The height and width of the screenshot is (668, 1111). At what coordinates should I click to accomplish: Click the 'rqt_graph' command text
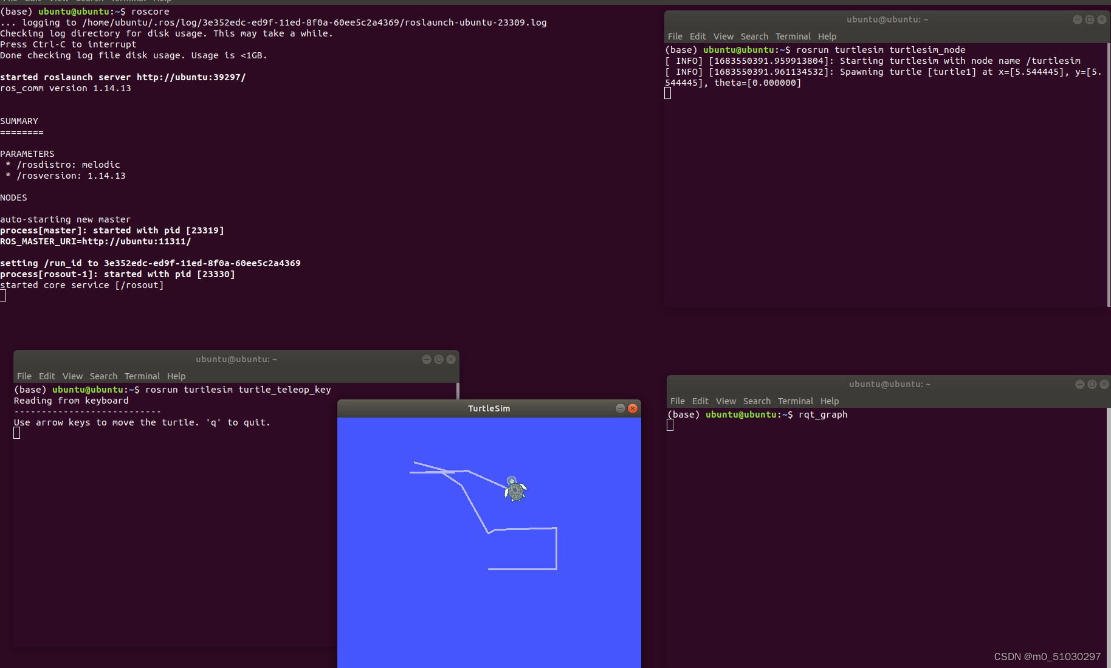coord(823,415)
